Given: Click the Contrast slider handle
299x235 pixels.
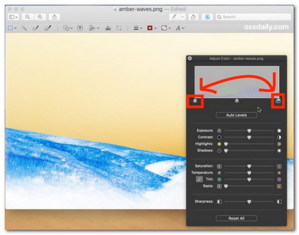Looking at the screenshot, I should click(249, 137).
